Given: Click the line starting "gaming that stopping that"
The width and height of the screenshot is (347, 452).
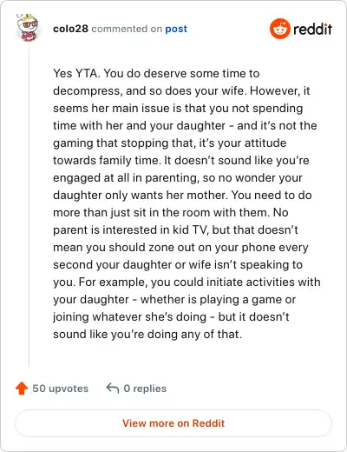Looking at the screenshot, I should pos(170,143).
